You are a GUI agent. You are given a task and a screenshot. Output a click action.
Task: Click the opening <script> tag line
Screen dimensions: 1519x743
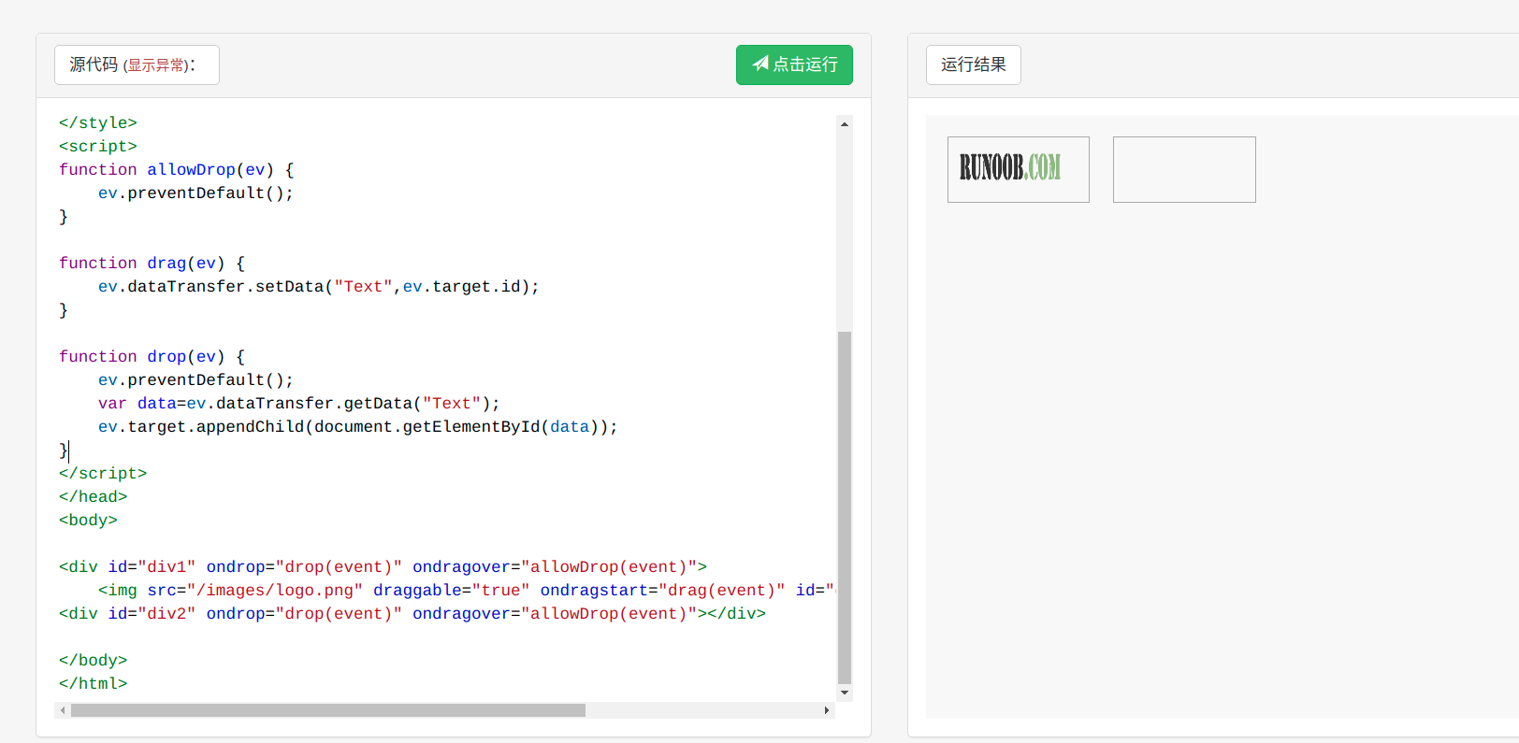click(x=98, y=146)
